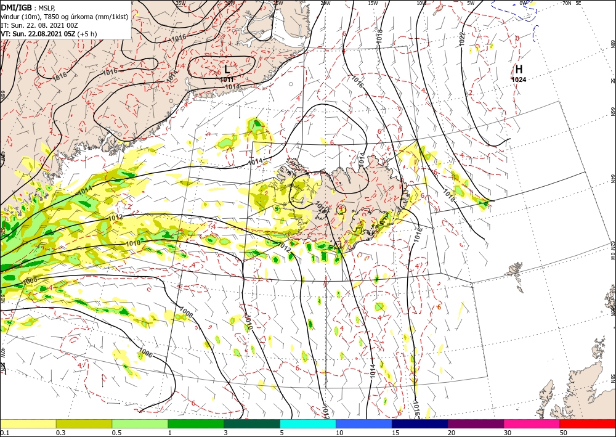The image size is (616, 437).
Task: Click the pink 30–50 legend swatch
Action: tap(532, 423)
